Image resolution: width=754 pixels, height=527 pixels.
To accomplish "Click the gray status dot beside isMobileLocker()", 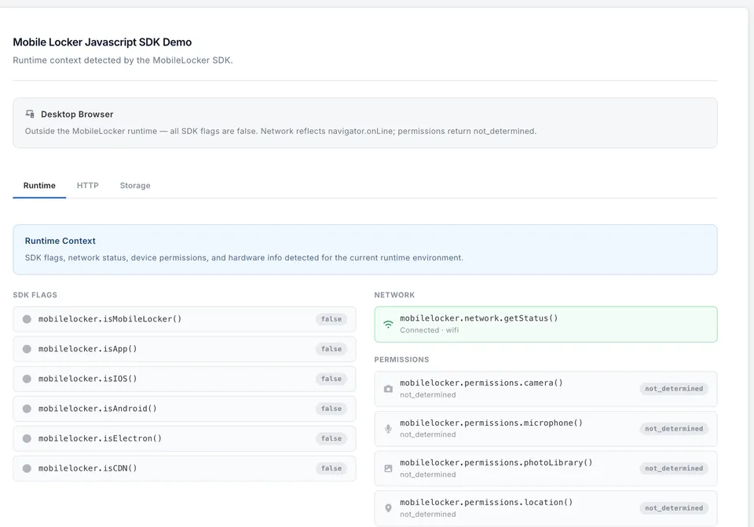I will [27, 319].
